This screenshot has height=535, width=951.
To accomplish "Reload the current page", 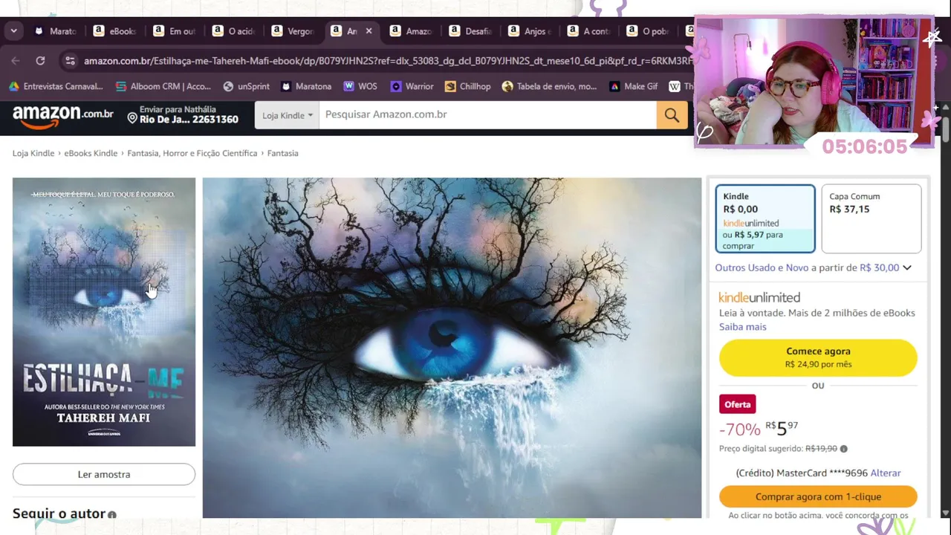I will click(x=40, y=61).
